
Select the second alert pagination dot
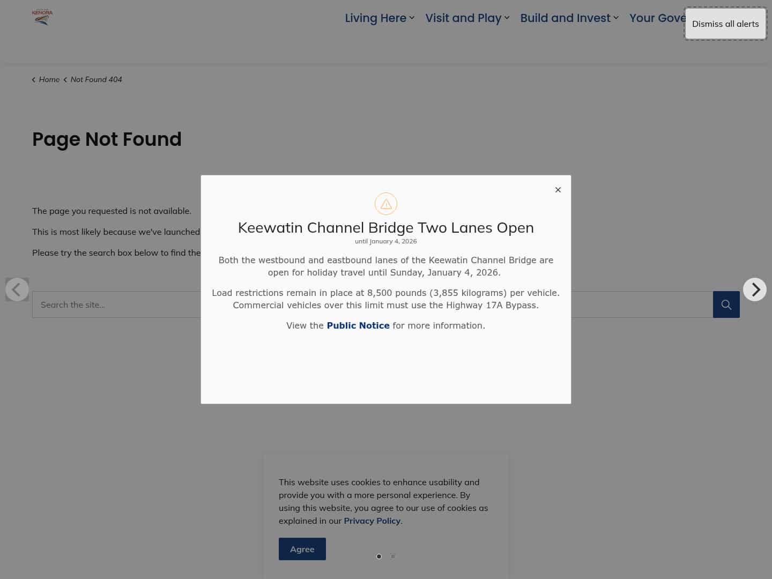(393, 556)
